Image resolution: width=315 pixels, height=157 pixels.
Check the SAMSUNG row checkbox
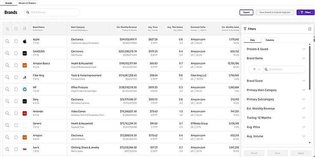pyautogui.click(x=16, y=53)
